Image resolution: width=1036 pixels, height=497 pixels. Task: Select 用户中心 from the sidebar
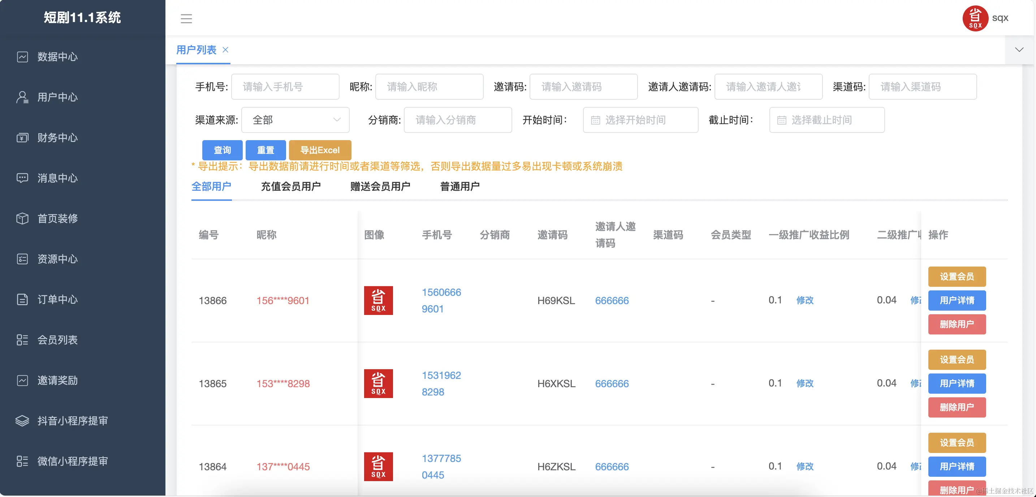57,97
